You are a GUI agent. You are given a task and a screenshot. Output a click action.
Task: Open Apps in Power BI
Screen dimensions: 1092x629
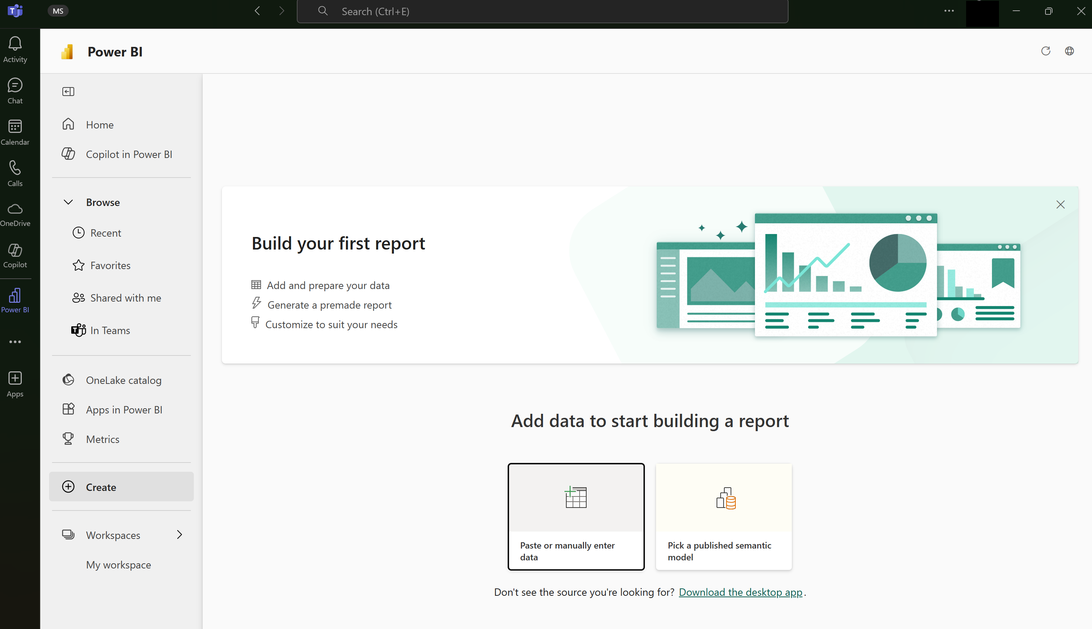point(124,409)
